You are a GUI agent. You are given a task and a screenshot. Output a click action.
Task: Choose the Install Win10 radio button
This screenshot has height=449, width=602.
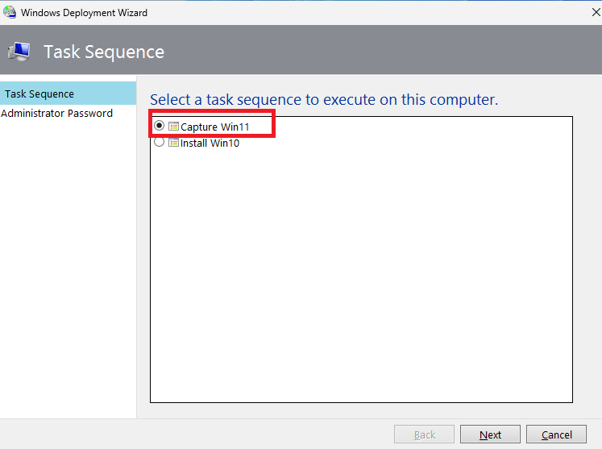[159, 142]
